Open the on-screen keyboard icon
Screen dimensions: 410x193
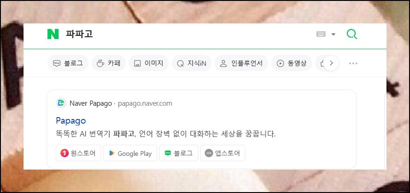coord(321,34)
